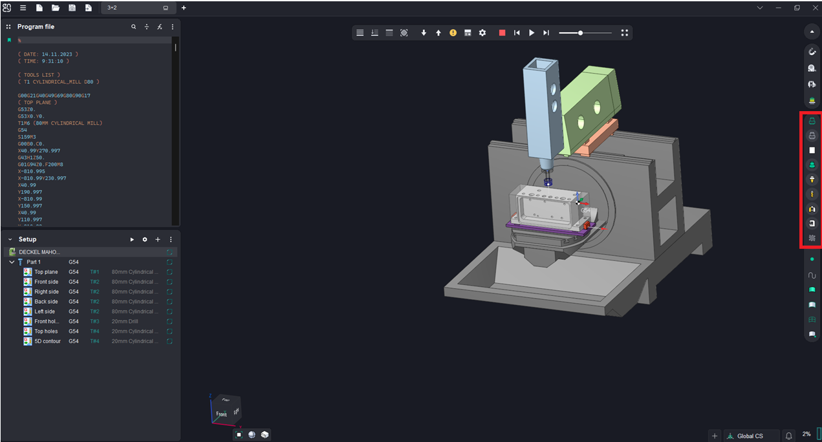Toggle sync icon for Top plane operation
The height and width of the screenshot is (442, 822).
(169, 272)
